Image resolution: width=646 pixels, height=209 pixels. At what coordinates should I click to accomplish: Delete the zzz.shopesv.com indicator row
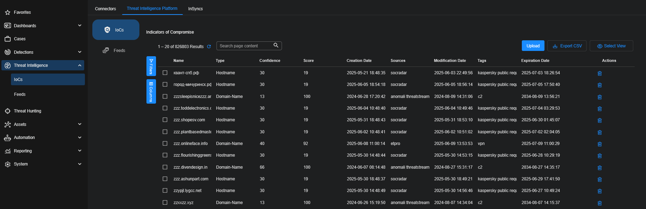(599, 121)
